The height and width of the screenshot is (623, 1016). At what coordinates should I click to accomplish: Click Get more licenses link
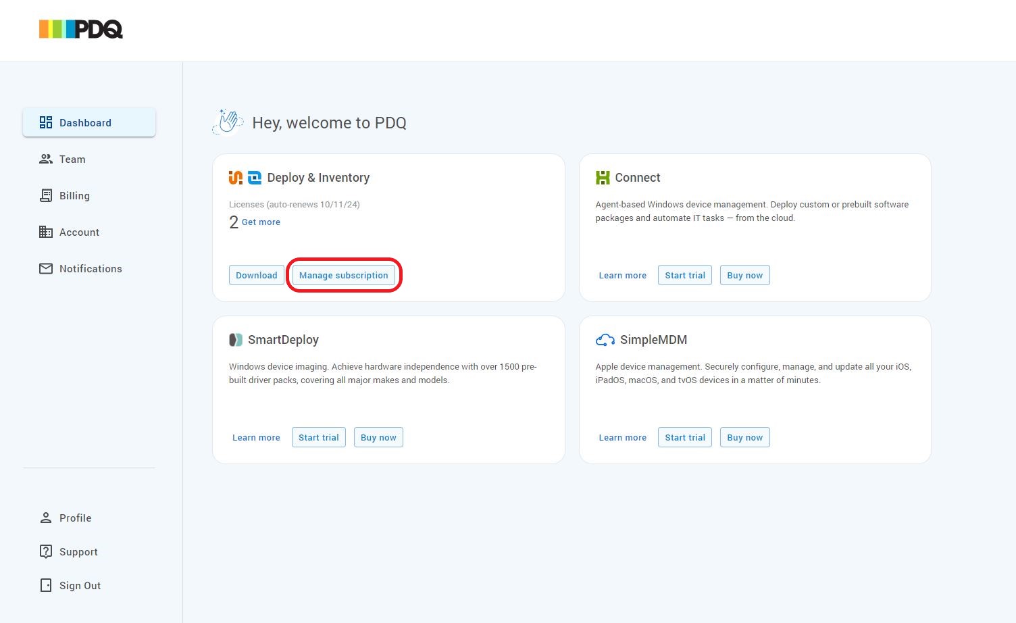(x=261, y=222)
